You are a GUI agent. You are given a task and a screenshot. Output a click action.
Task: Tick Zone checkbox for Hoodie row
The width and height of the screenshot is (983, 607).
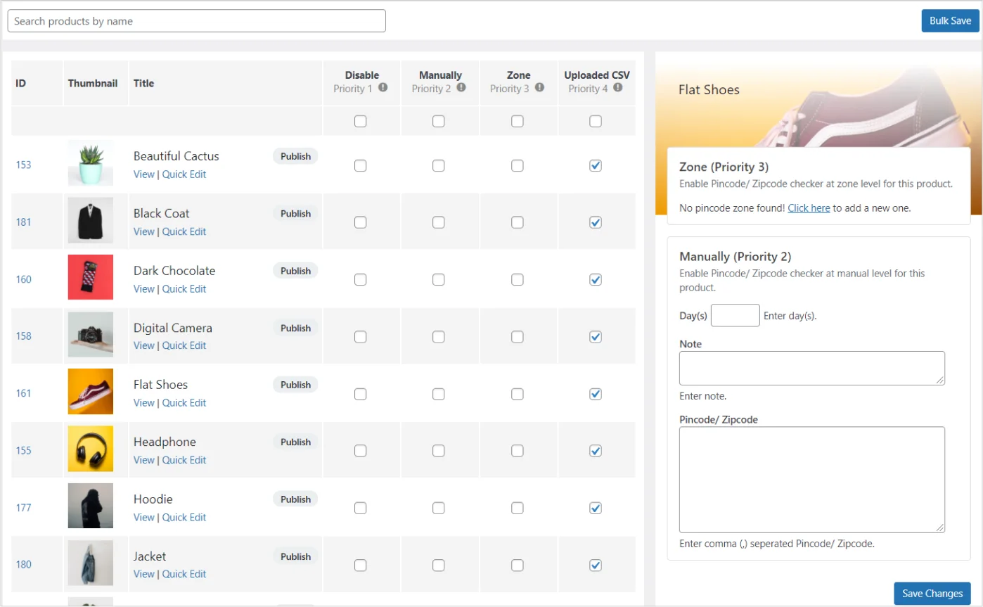(x=518, y=508)
